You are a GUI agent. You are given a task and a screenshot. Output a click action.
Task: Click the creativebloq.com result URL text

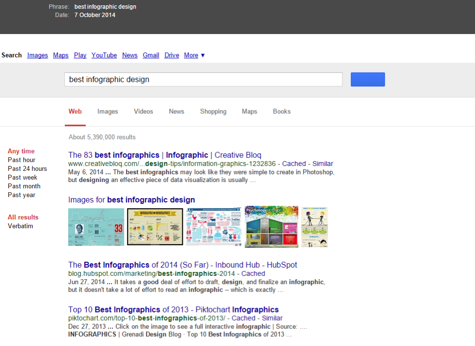click(172, 164)
